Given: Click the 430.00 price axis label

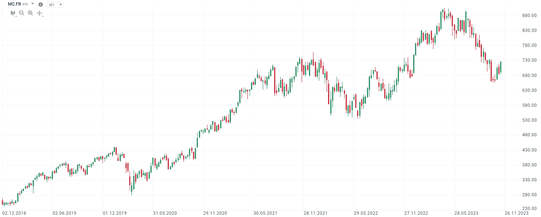Looking at the screenshot, I should (x=529, y=150).
